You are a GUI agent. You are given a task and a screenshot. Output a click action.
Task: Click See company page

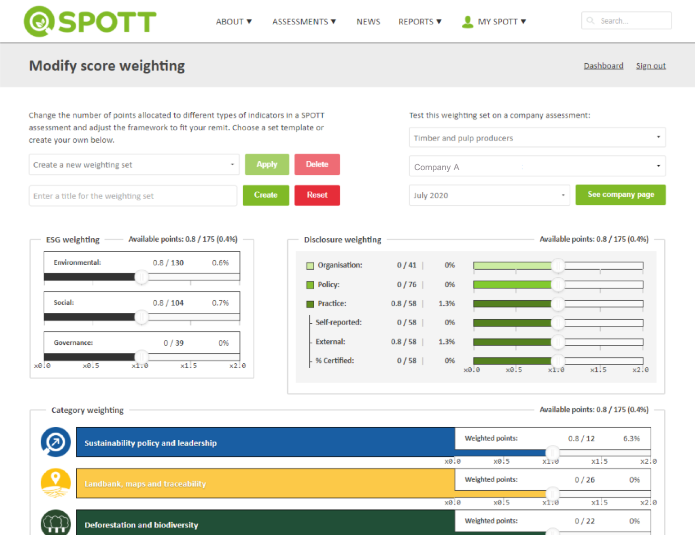(620, 195)
